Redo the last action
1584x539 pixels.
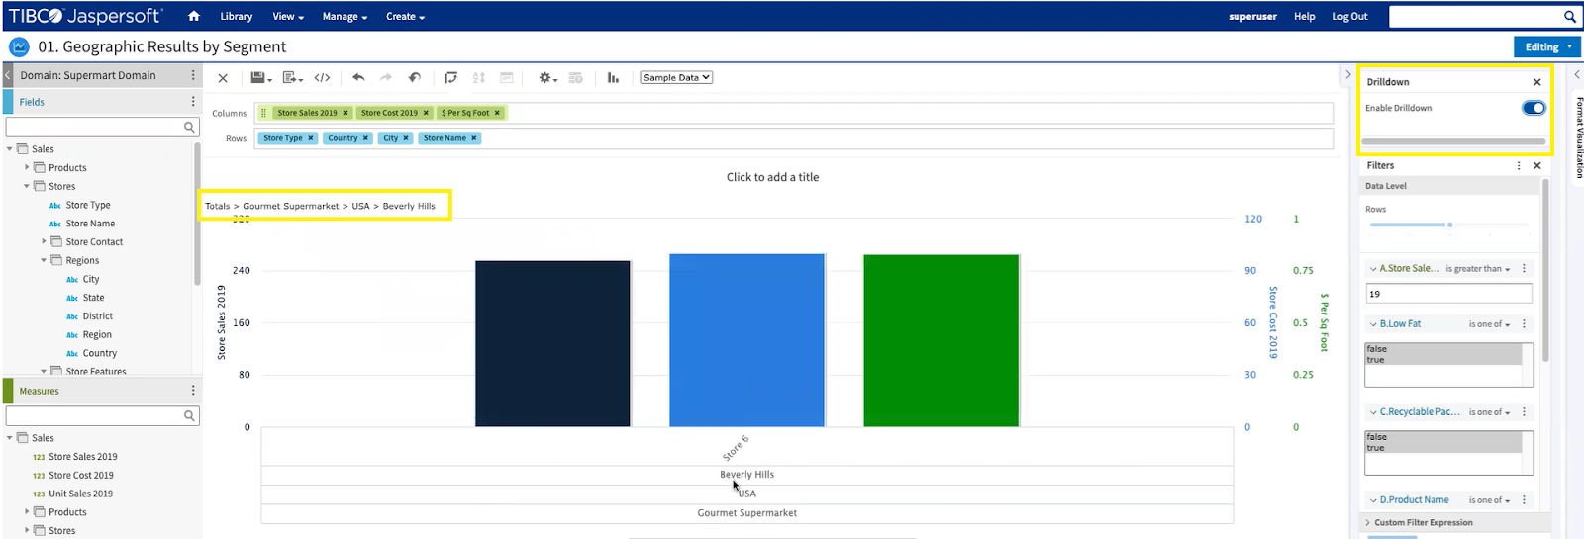386,77
